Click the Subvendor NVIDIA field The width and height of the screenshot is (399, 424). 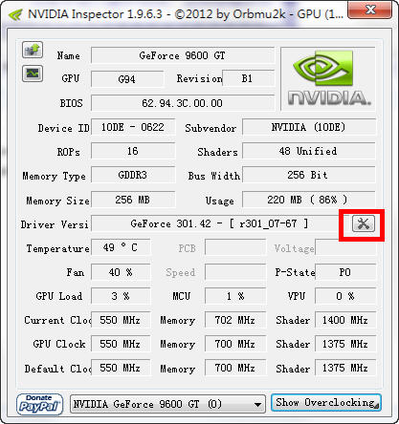coord(308,127)
